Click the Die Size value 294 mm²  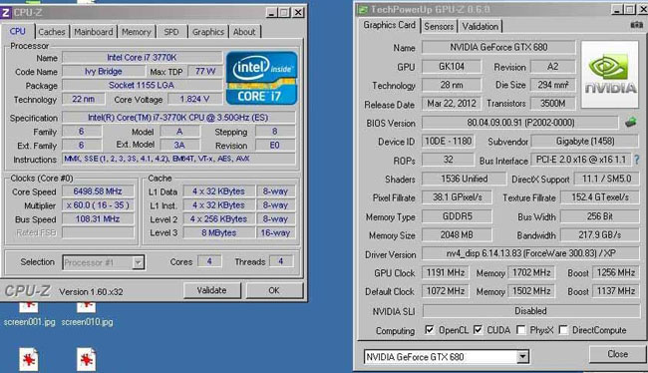click(x=552, y=85)
